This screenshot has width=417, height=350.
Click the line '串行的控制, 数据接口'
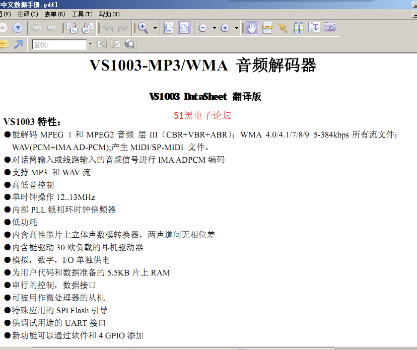coord(54,285)
